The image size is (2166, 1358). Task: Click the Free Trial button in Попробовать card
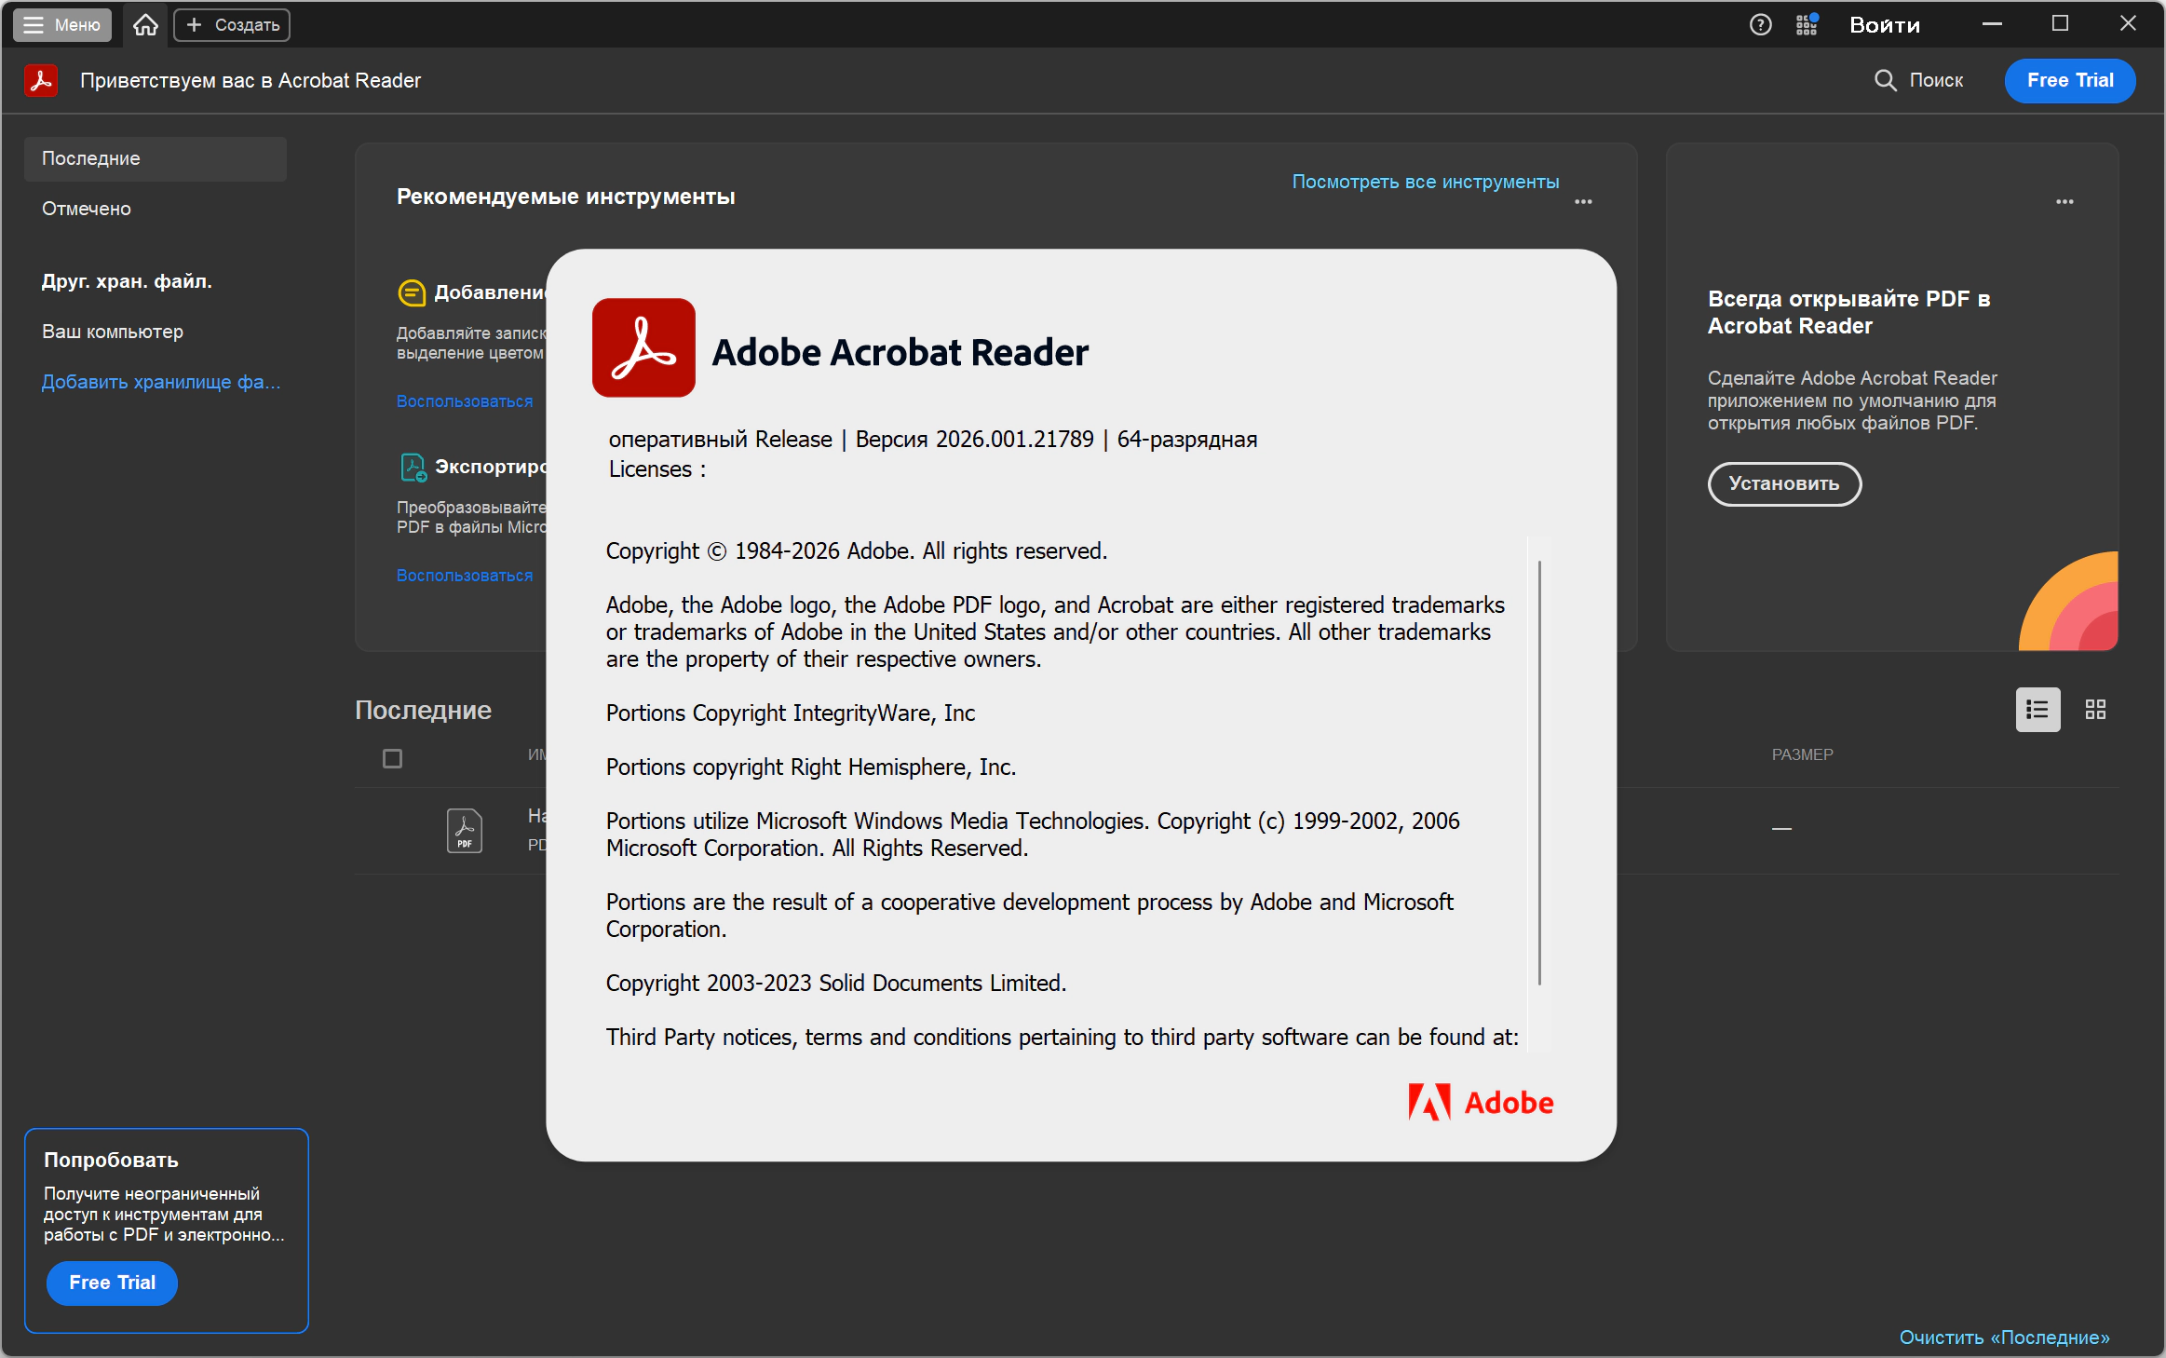click(x=112, y=1283)
